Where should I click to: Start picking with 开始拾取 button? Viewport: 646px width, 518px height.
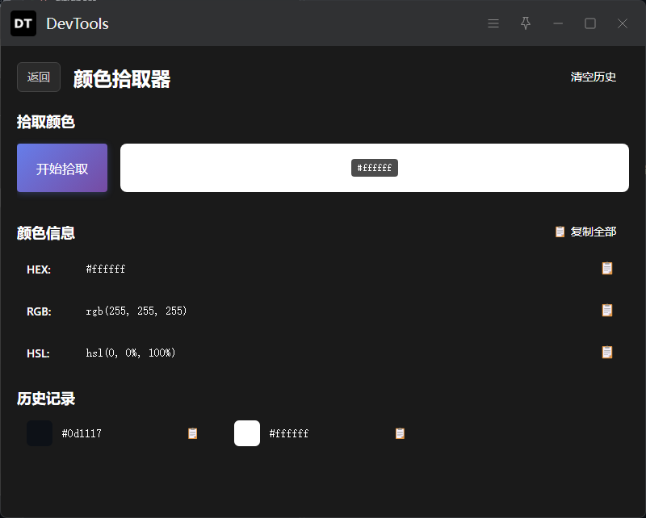click(62, 168)
